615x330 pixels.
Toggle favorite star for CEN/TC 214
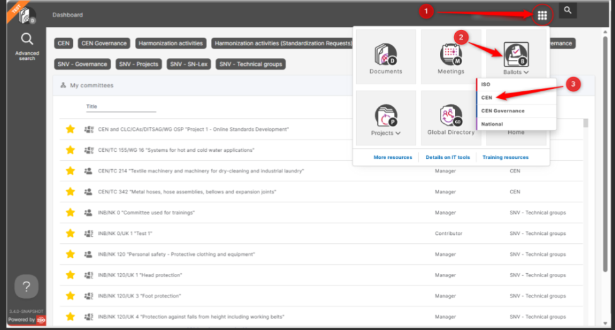tap(70, 171)
